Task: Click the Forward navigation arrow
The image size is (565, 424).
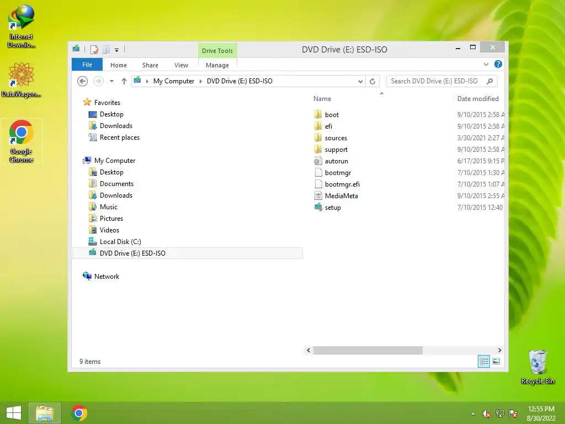Action: (x=98, y=81)
